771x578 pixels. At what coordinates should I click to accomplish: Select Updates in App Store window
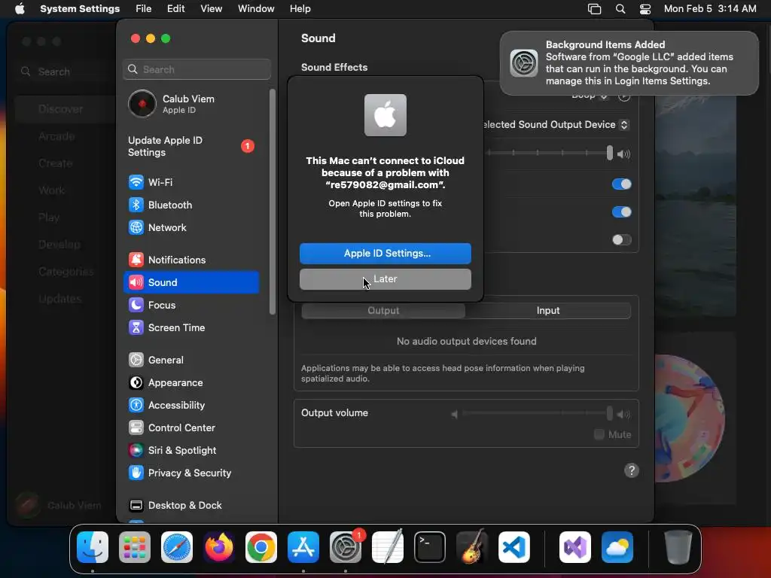click(x=60, y=299)
